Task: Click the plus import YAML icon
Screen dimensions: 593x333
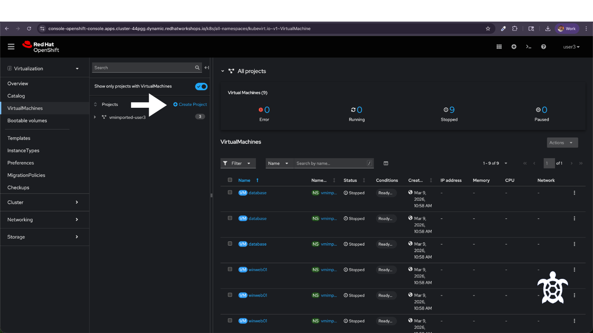Action: (x=514, y=47)
